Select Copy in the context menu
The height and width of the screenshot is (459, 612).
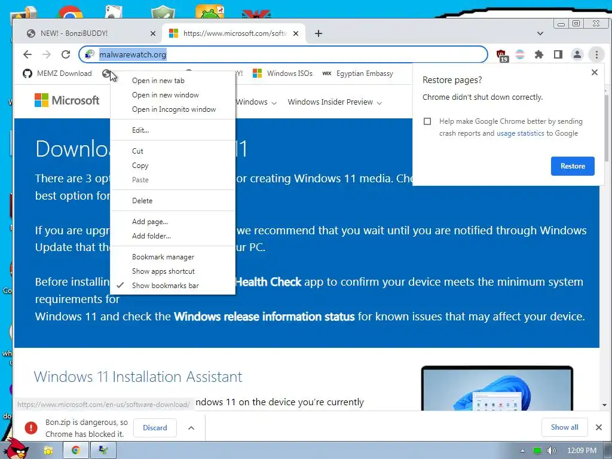coord(173,166)
